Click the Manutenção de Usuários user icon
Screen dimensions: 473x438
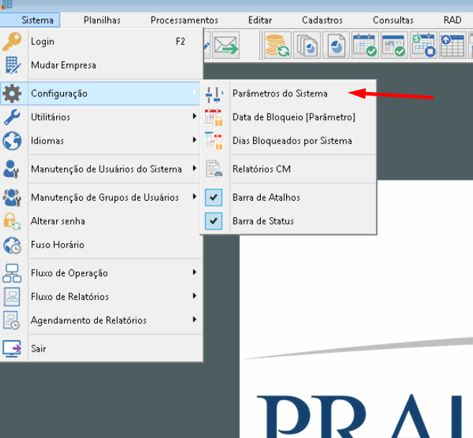click(x=12, y=169)
